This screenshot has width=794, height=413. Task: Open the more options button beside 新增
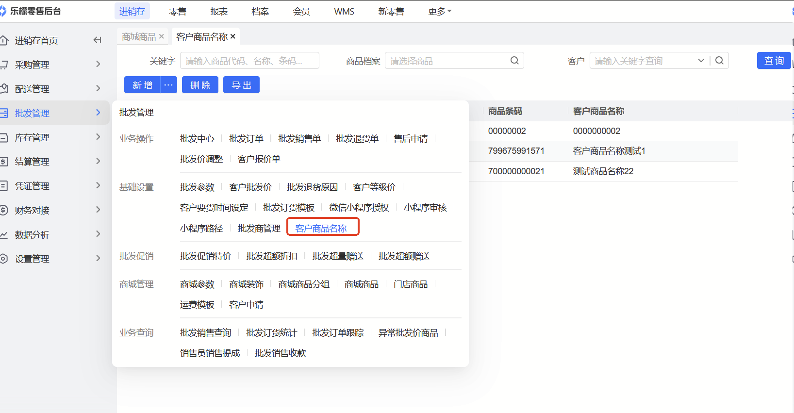point(168,85)
